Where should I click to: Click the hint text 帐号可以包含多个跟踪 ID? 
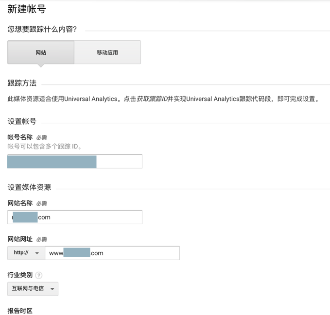tap(45, 146)
